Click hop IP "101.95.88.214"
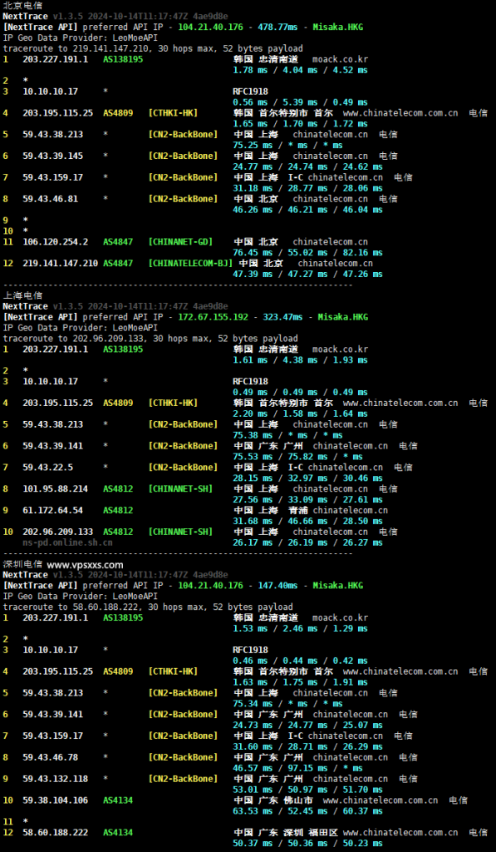This screenshot has width=496, height=852. (x=56, y=489)
